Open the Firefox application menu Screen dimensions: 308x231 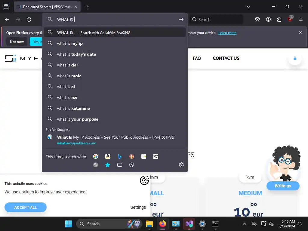(x=301, y=19)
